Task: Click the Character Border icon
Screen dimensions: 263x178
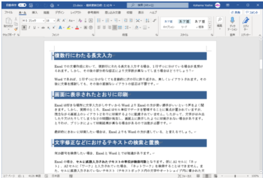Action: (x=91, y=21)
